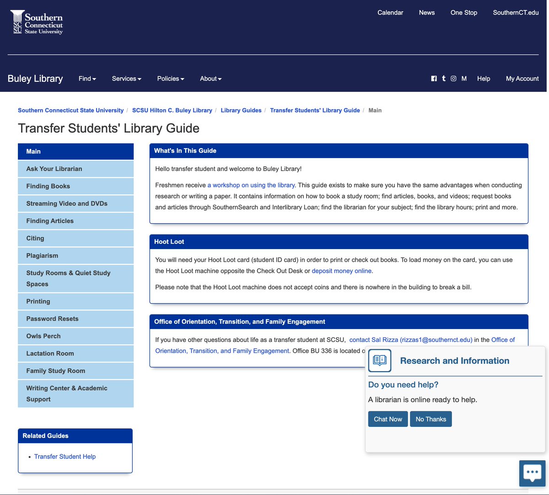Click Southern Connecticut State University breadcrumb
The image size is (549, 495).
click(71, 110)
